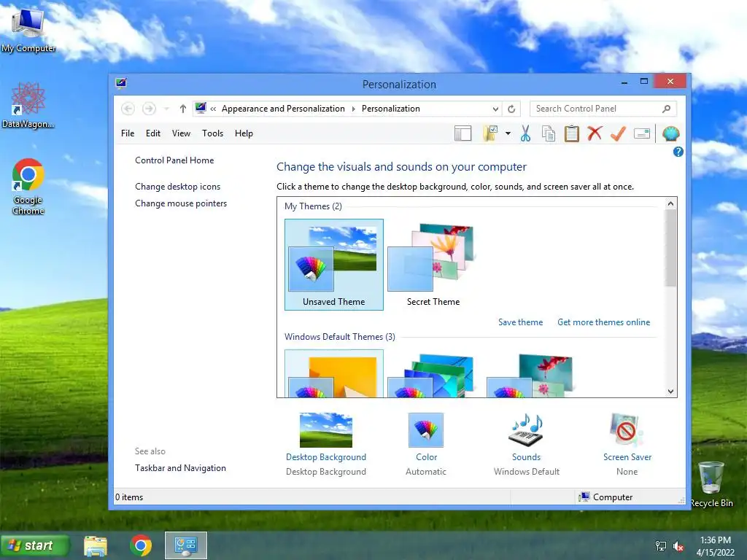Click the network tray icon
The image size is (747, 560).
[x=661, y=546]
